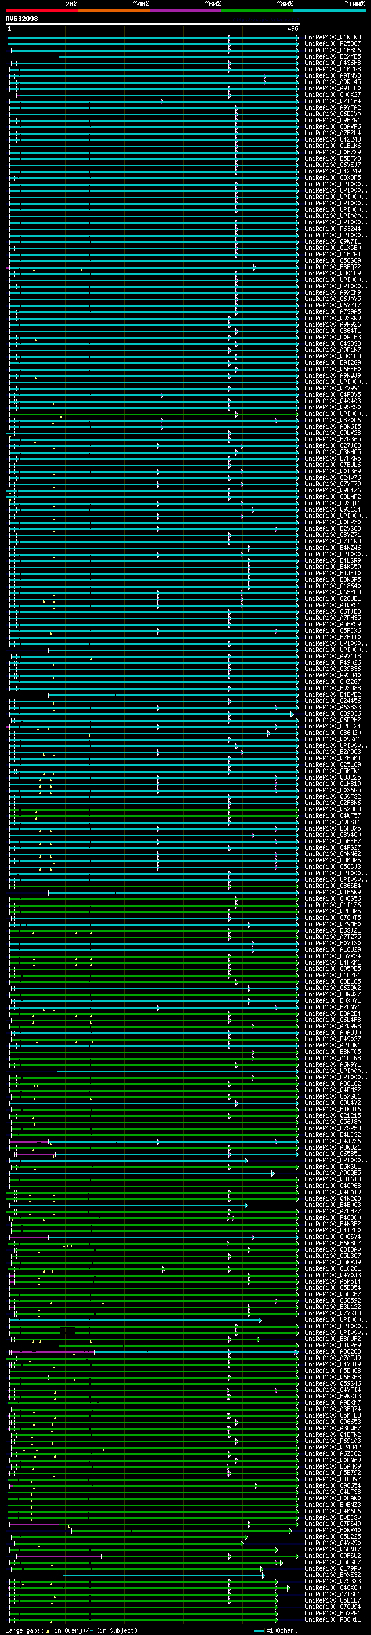Select hit label UniRef100_A1CW29

coord(333,949)
